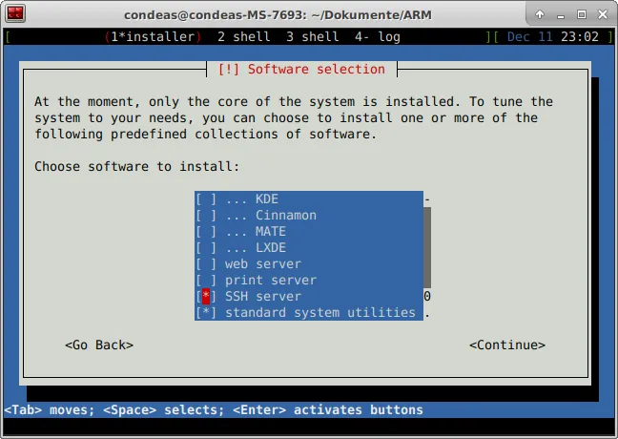Switch to the 4 log screen tab

[377, 36]
